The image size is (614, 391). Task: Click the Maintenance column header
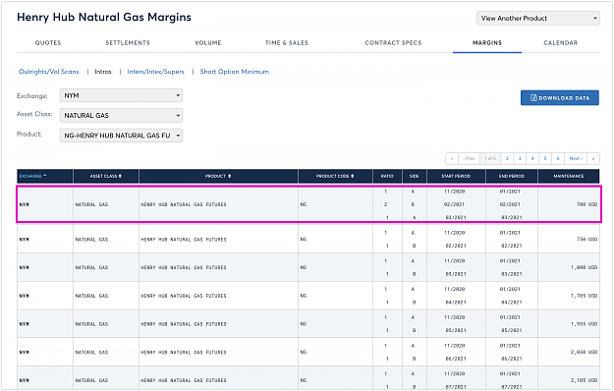coord(569,176)
